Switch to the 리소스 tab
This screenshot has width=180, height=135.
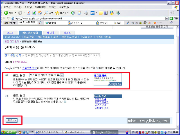[x=67, y=33]
